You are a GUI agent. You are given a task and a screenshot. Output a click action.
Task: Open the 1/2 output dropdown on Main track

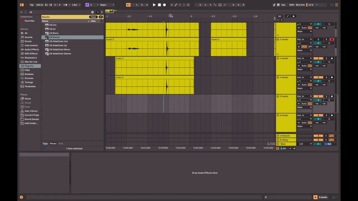tap(304, 144)
